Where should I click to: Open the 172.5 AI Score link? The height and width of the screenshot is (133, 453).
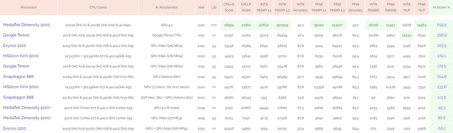pos(442,66)
